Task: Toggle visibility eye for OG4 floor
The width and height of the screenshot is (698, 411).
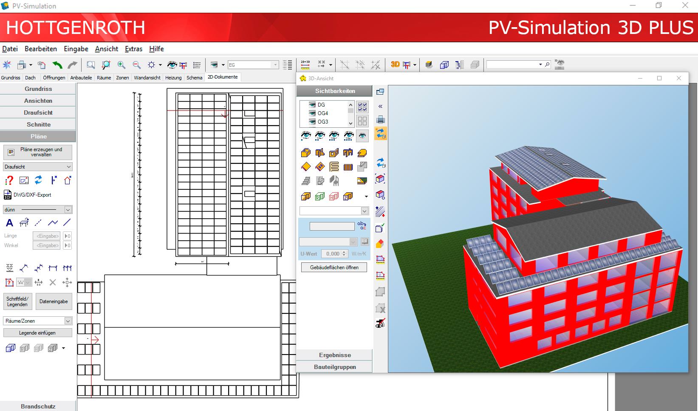Action: pyautogui.click(x=312, y=113)
